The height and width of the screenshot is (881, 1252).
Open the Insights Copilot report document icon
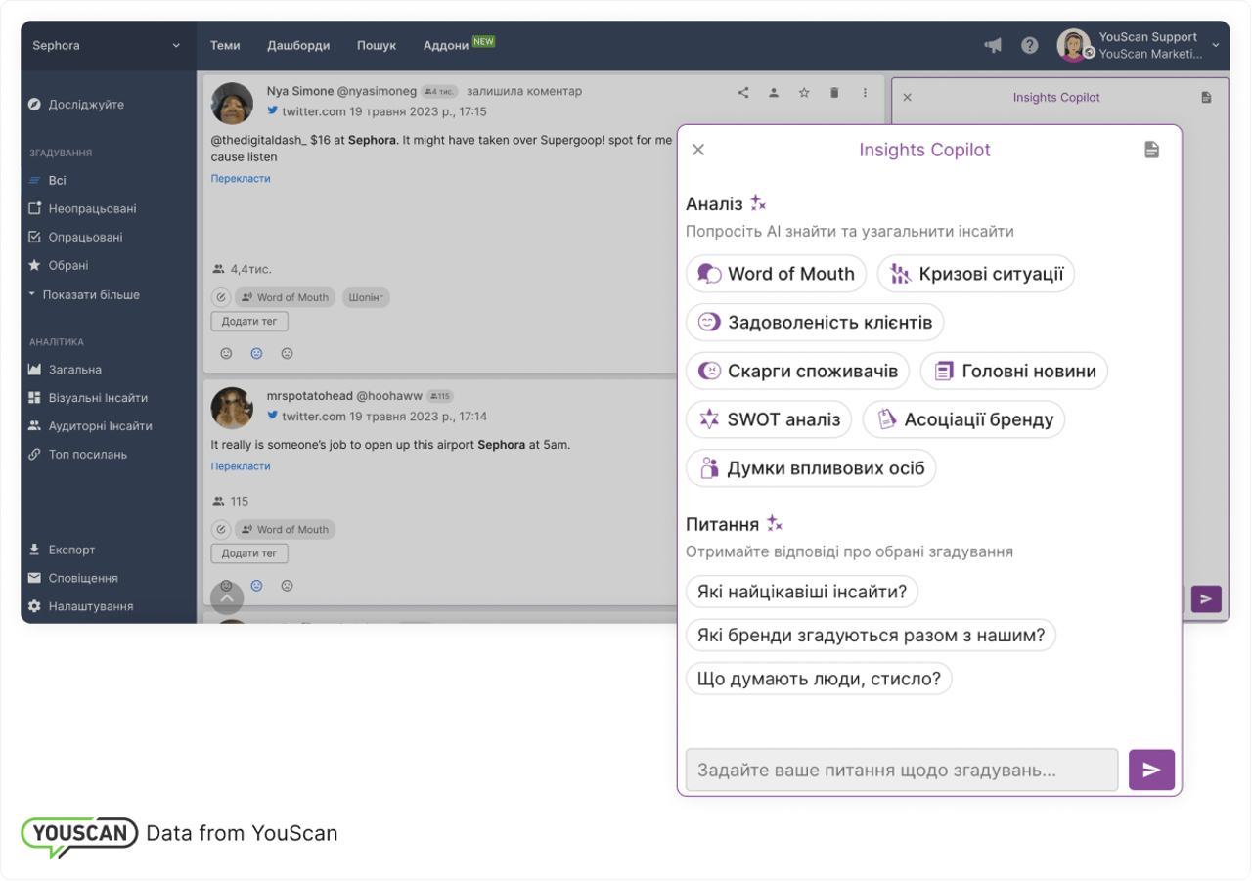click(x=1151, y=150)
